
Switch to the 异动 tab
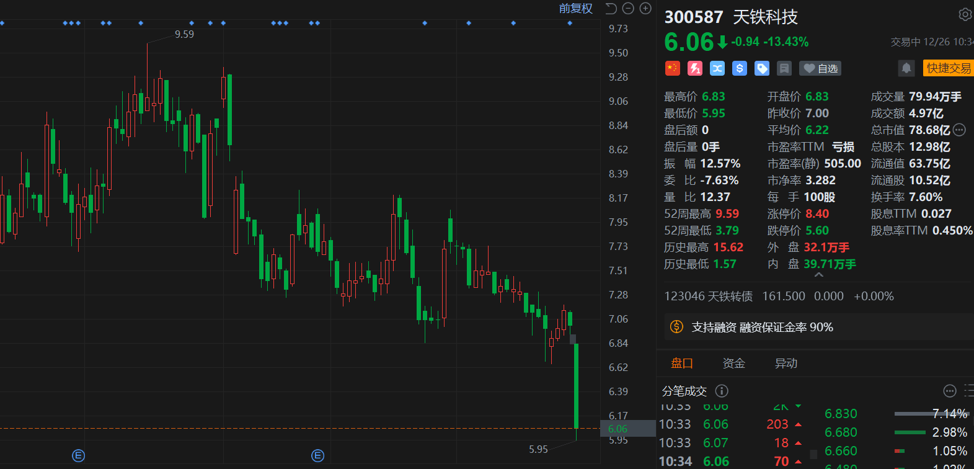point(786,364)
